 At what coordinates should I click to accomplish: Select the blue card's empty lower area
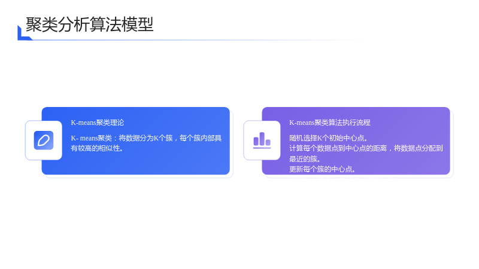[x=147, y=164]
